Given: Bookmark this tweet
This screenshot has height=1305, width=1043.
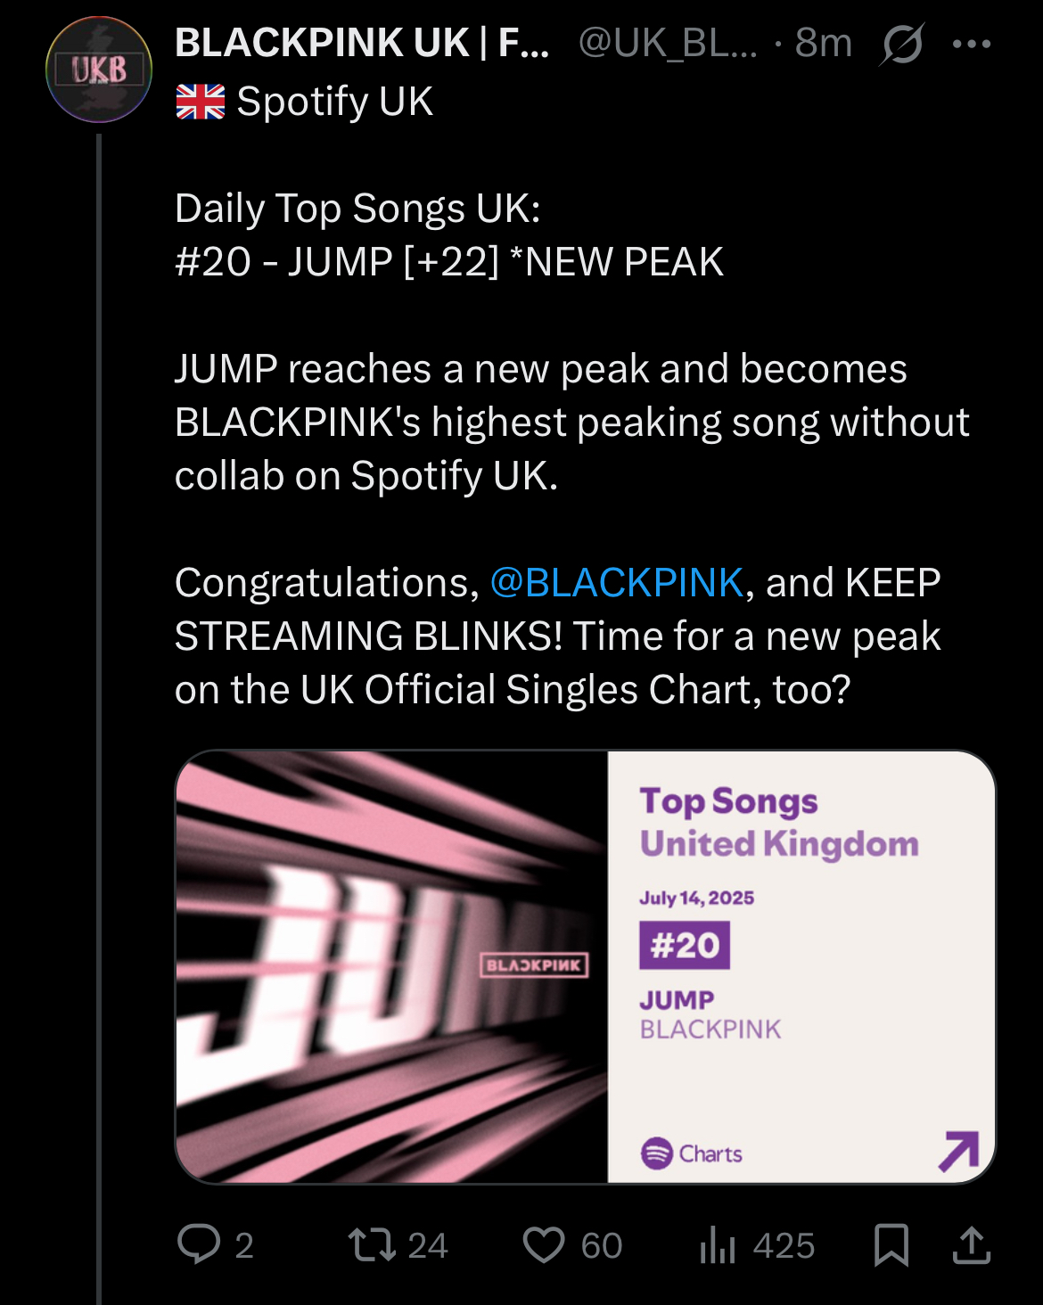Looking at the screenshot, I should click(891, 1244).
